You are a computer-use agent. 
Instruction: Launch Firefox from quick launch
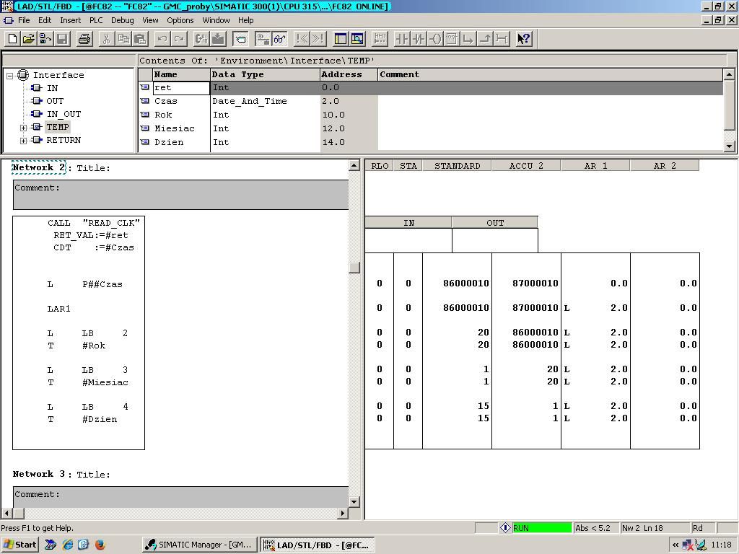pyautogui.click(x=100, y=545)
